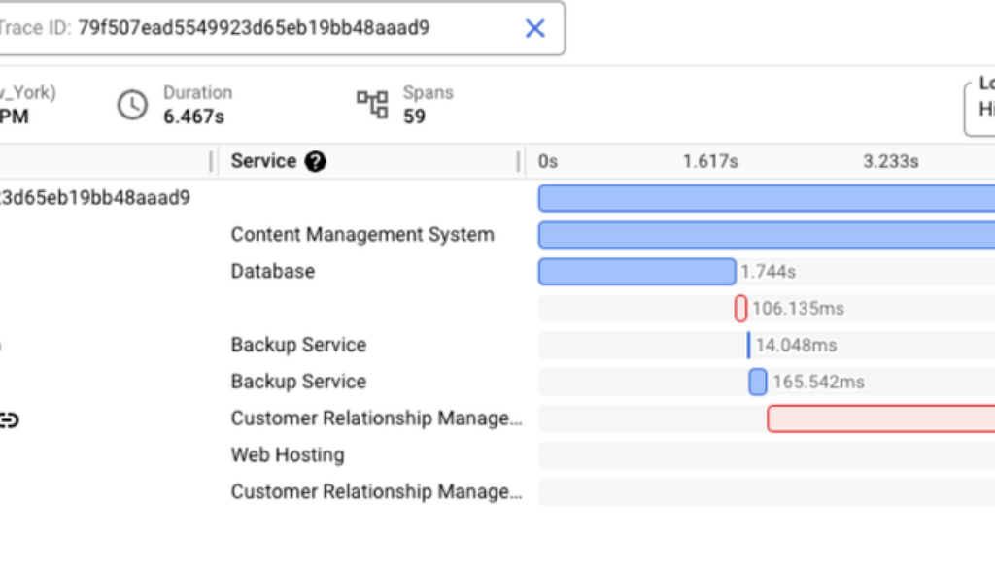Click the 1.617s timeline marker
This screenshot has height=568, width=995.
(x=709, y=162)
